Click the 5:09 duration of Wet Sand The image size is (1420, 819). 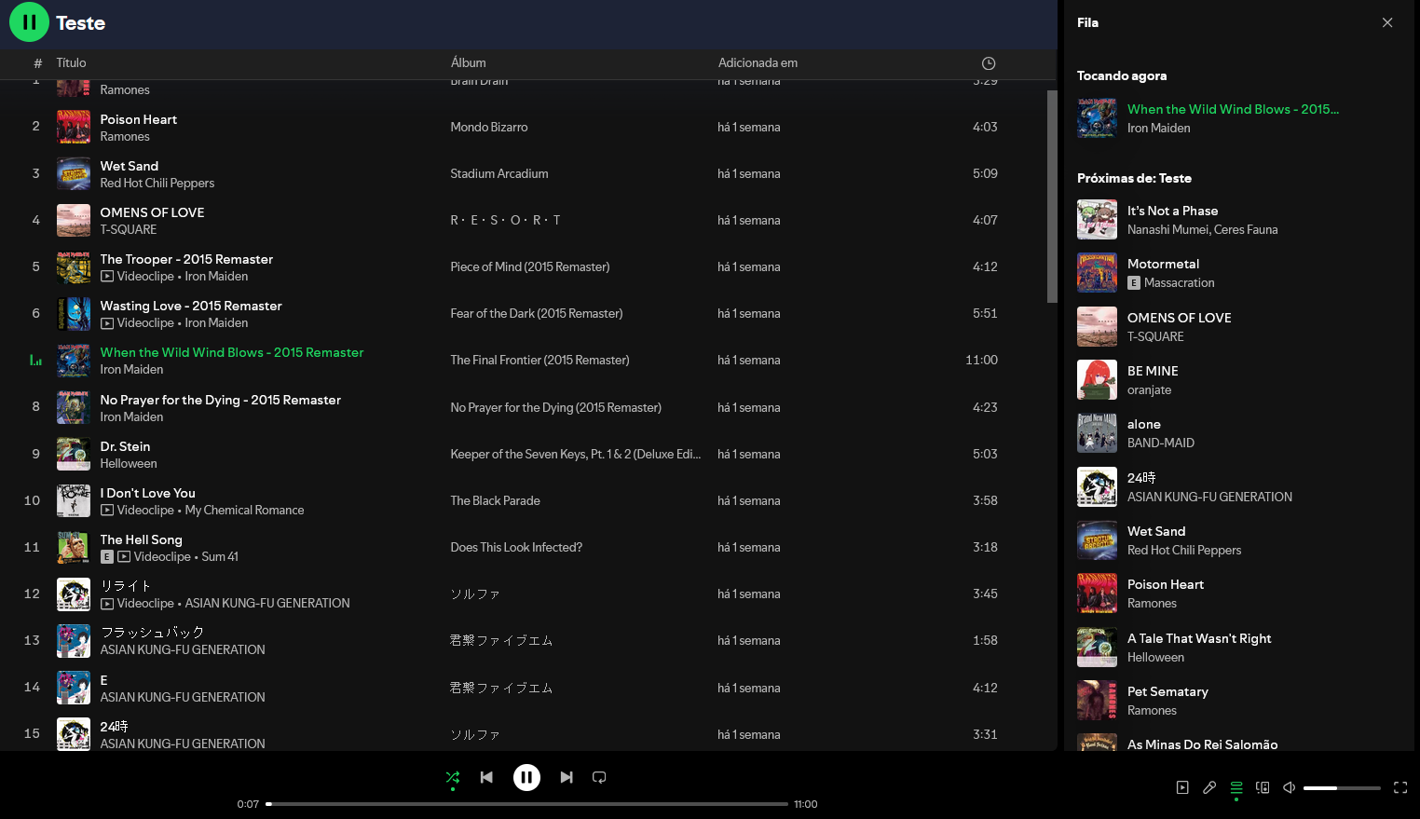point(985,173)
